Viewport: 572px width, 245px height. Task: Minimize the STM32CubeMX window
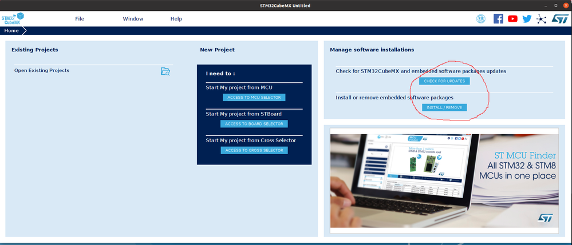[546, 6]
